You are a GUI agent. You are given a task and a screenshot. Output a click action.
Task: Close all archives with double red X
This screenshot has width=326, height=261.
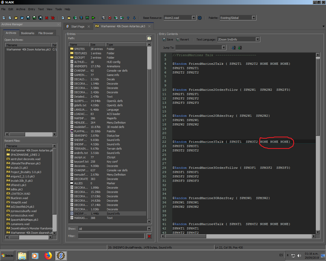pos(53,18)
